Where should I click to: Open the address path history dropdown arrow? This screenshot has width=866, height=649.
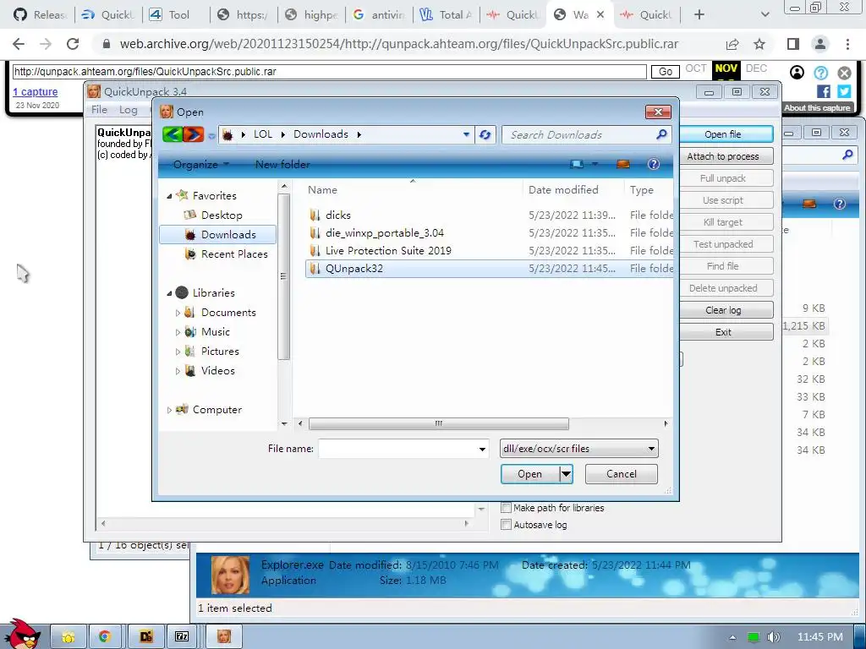click(466, 134)
